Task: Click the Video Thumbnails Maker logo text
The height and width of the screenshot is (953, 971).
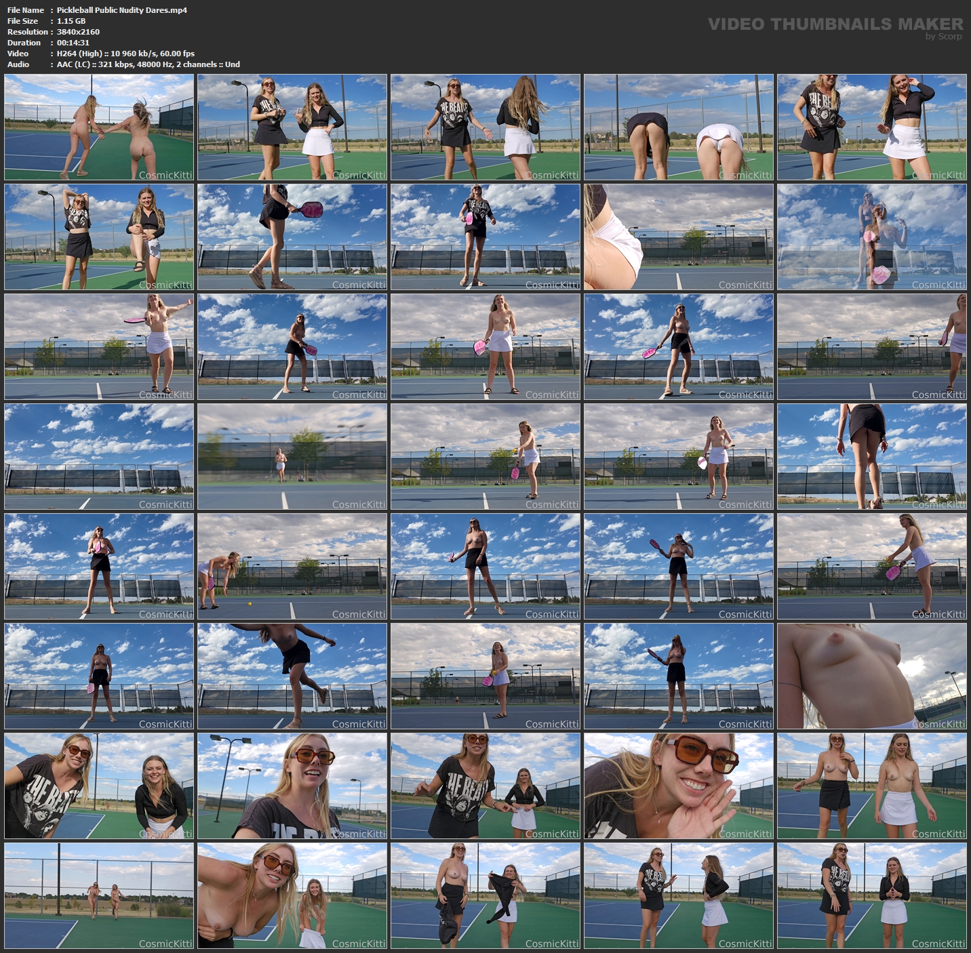Action: point(835,24)
